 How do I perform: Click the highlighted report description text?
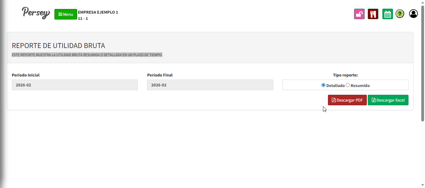(87, 55)
